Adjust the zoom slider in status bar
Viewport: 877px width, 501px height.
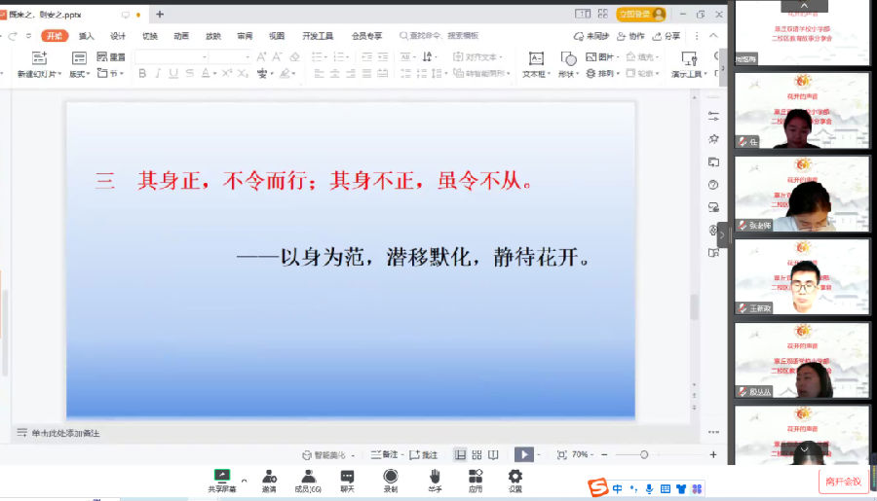pyautogui.click(x=644, y=454)
